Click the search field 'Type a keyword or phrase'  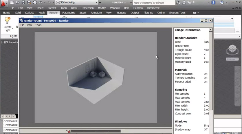(x=154, y=3)
